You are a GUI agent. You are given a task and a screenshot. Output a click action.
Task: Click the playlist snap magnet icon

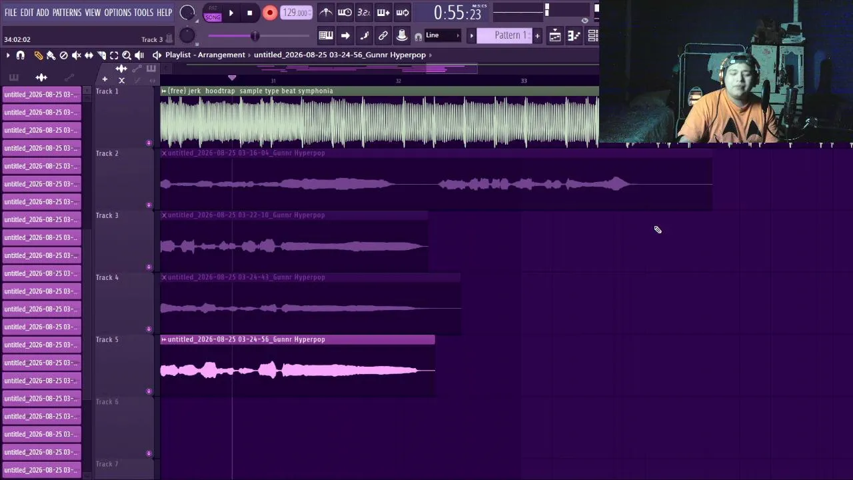(x=21, y=55)
